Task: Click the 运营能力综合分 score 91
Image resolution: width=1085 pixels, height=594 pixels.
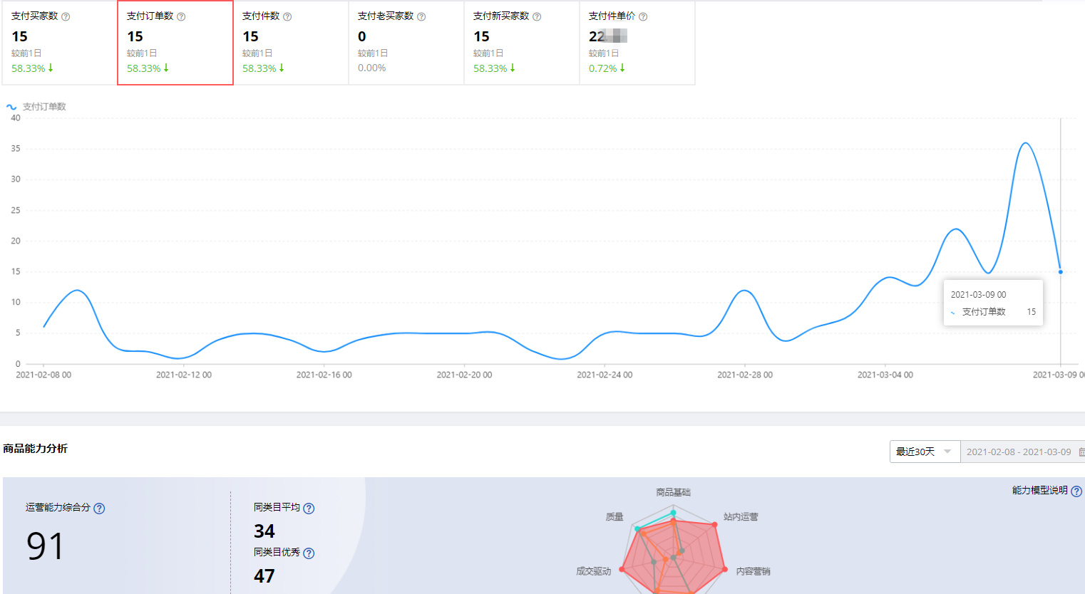Action: [45, 547]
